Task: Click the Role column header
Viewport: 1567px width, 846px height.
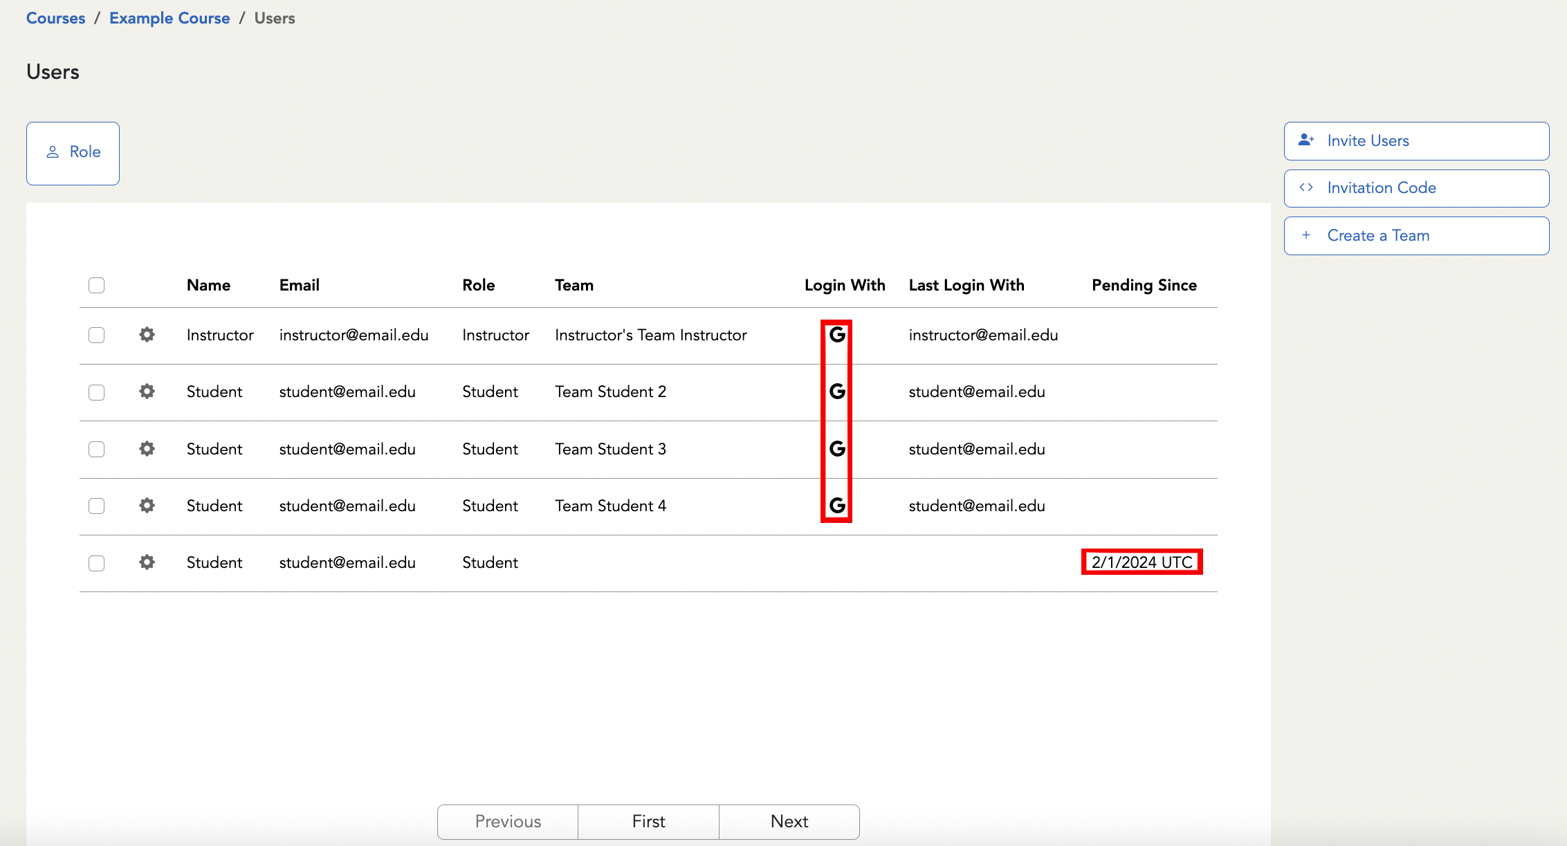Action: (478, 285)
